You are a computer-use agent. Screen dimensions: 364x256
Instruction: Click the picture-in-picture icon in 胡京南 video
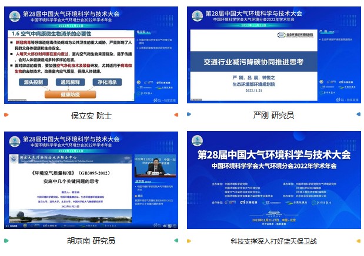[x=170, y=226]
